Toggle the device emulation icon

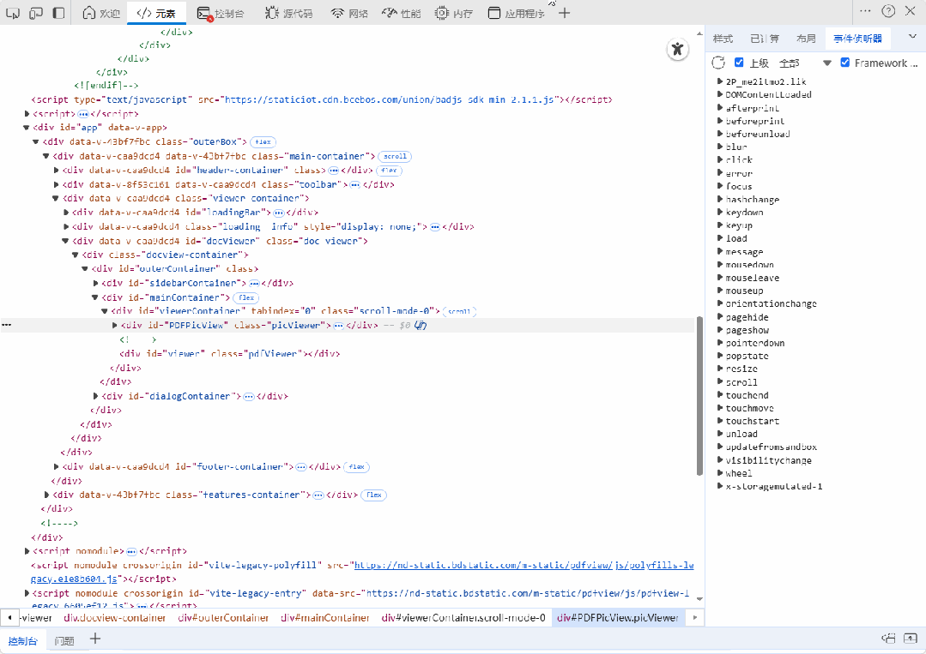point(36,13)
